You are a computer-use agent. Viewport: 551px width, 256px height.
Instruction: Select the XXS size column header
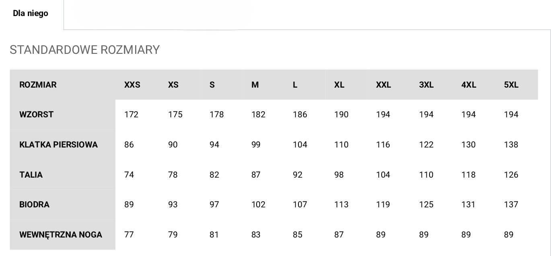click(x=132, y=85)
